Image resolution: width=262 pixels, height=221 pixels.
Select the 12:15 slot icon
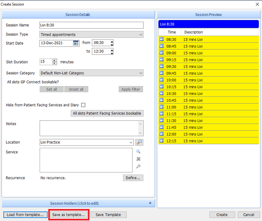(161, 141)
